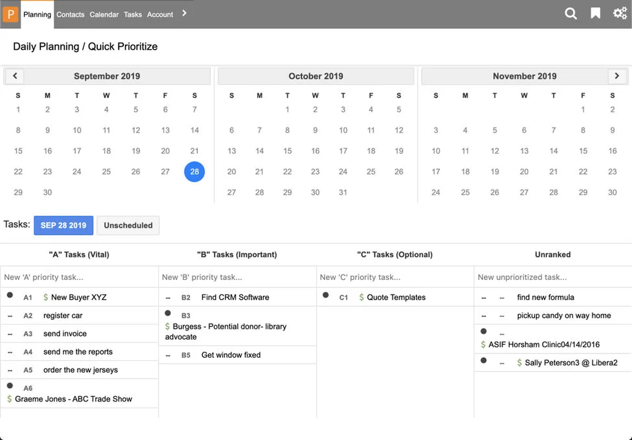
Task: Open the Contacts tab
Action: click(x=70, y=14)
